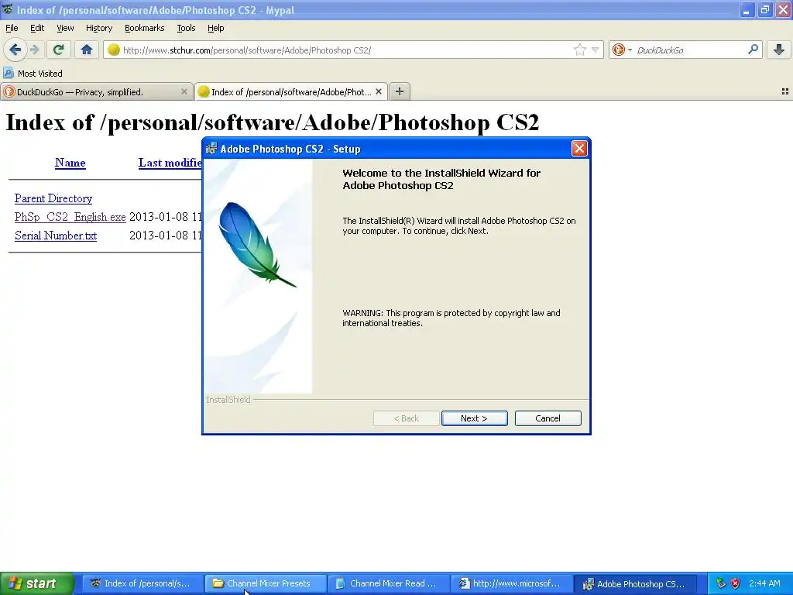Close the Photoshop CS2 Setup dialog
793x595 pixels.
[579, 148]
